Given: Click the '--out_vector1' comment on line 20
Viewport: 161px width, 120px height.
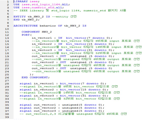Looking at the screenshot, I should pyautogui.click(x=86, y=59).
